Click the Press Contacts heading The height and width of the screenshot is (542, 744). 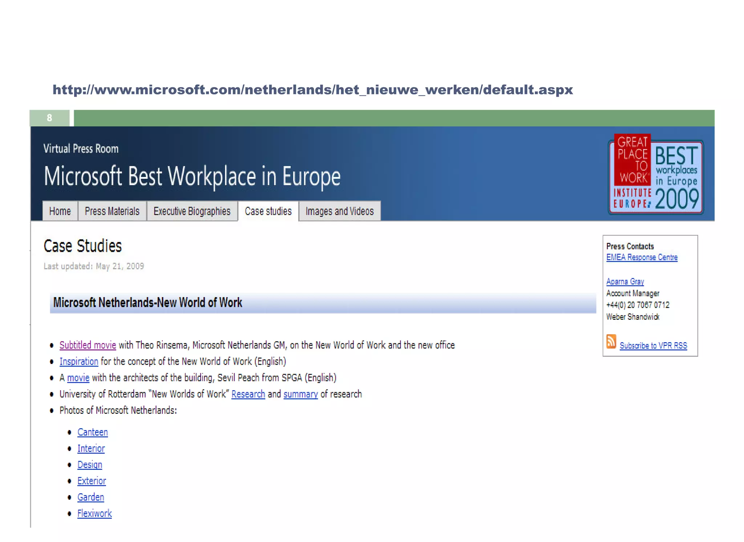coord(630,246)
